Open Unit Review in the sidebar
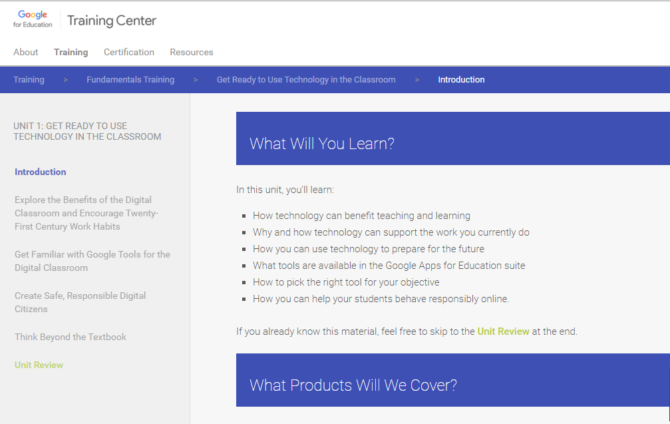Screen dimensions: 670x424 [39, 365]
